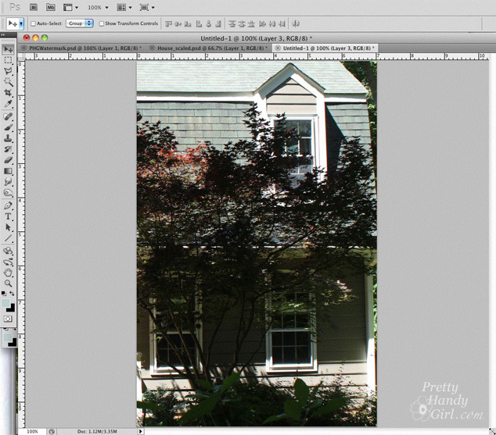Enable Show Transform Controls checkbox

pos(101,23)
